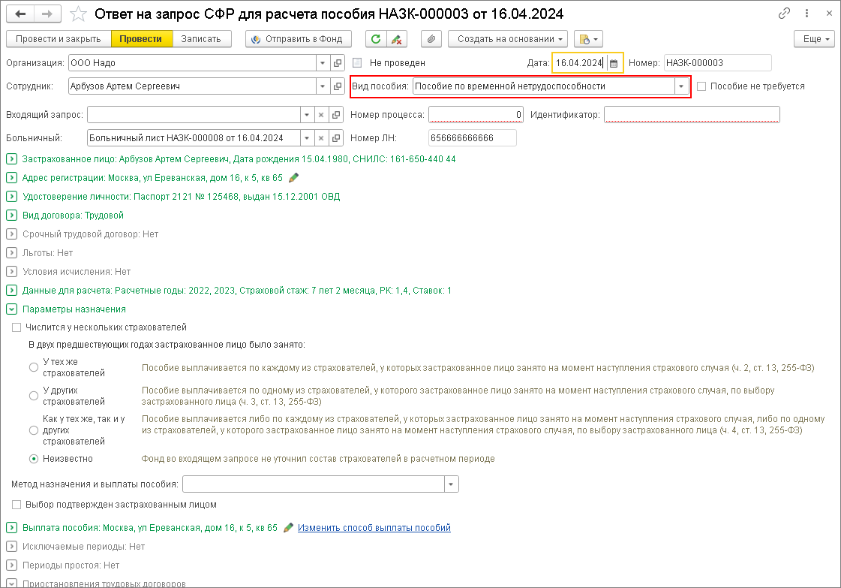Open Организация record with open icon
The height and width of the screenshot is (588, 841).
338,63
